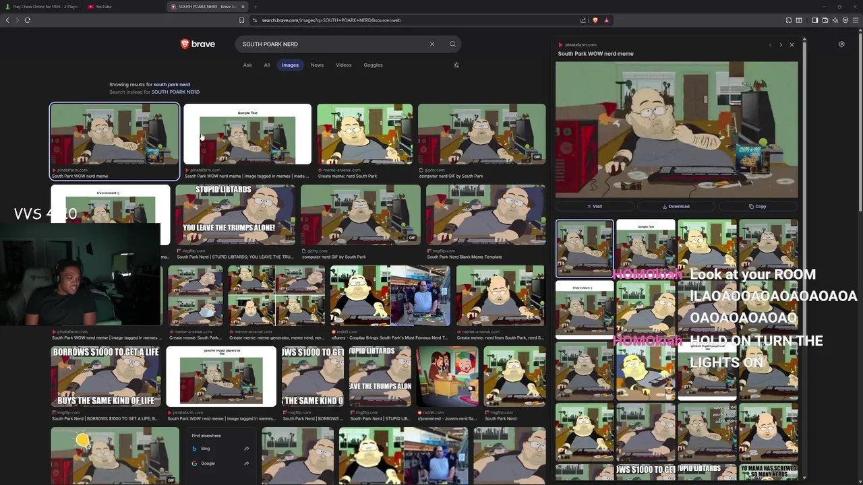Open 'Sample Text' meme result thumbnail

coord(247,134)
